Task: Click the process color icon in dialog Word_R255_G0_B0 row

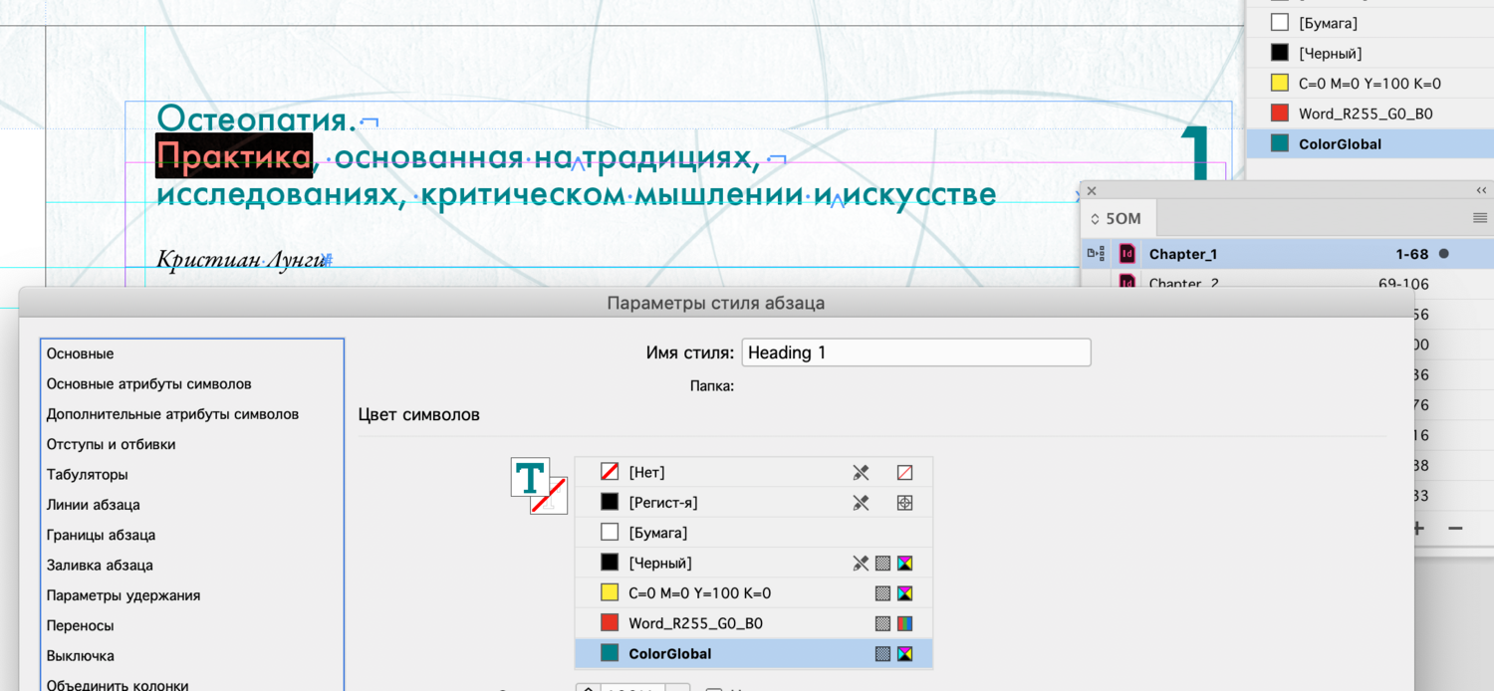Action: click(882, 623)
